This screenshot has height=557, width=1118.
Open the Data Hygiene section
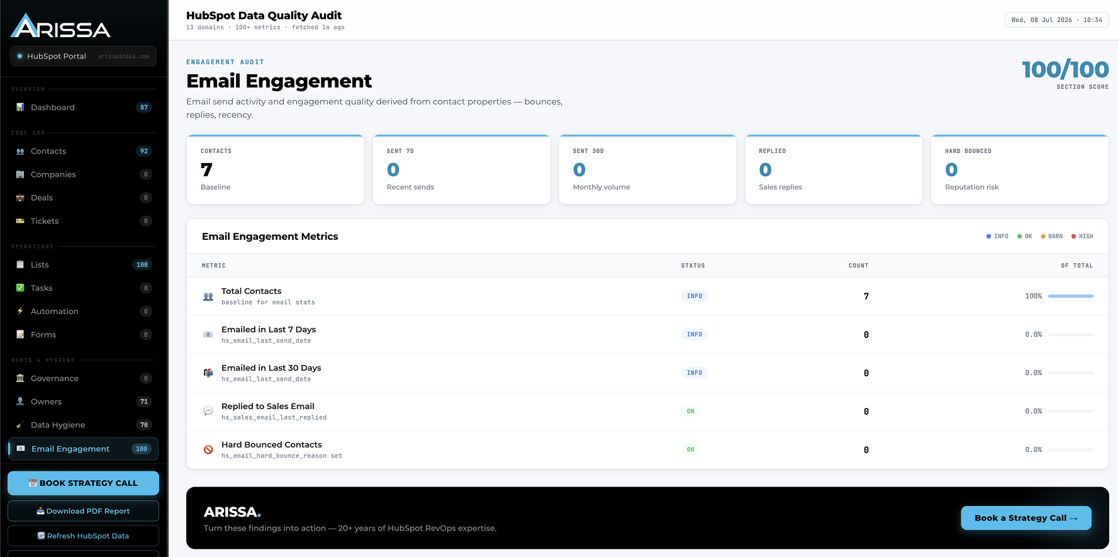(83, 425)
